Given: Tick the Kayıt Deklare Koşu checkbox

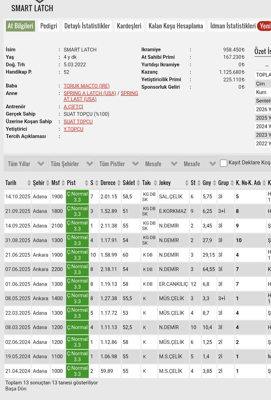Looking at the screenshot, I should coord(223,163).
